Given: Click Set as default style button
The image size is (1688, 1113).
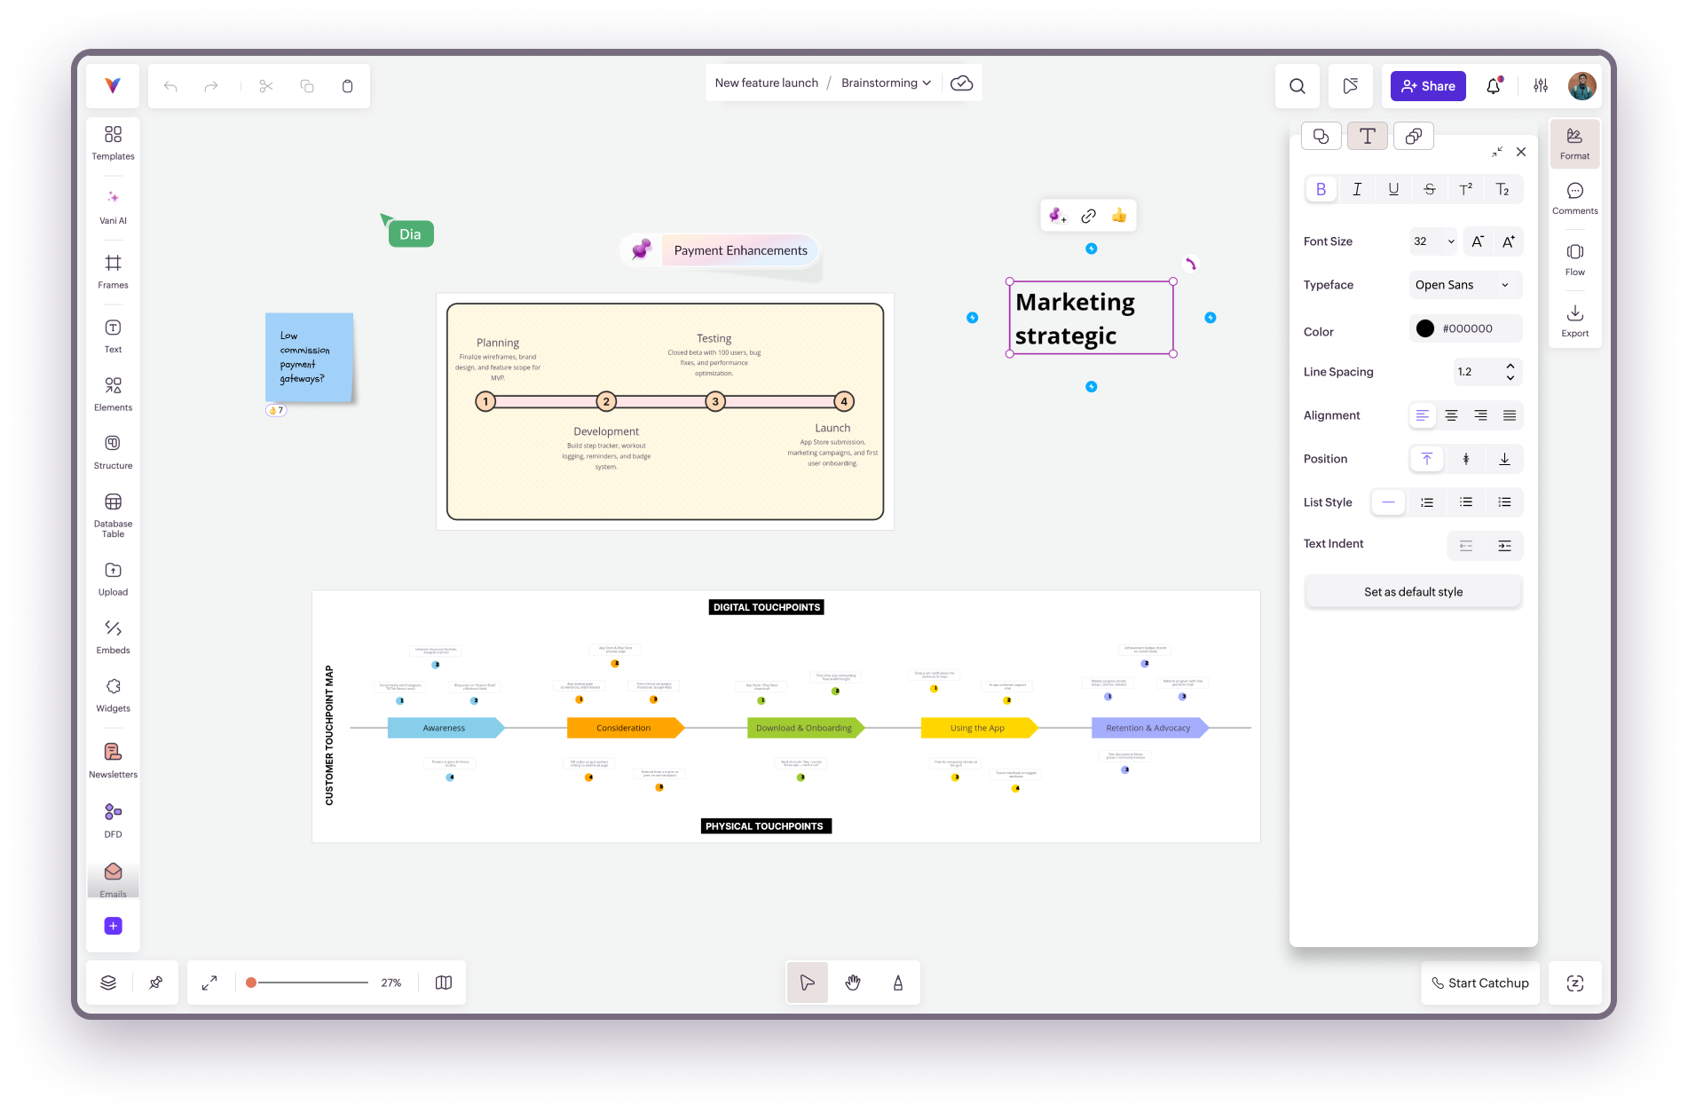Looking at the screenshot, I should tap(1413, 592).
